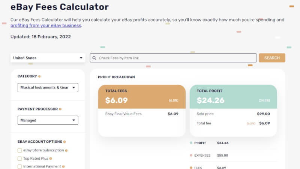This screenshot has width=300, height=169.
Task: Tick the International Payment checkbox
Action: pos(20,166)
